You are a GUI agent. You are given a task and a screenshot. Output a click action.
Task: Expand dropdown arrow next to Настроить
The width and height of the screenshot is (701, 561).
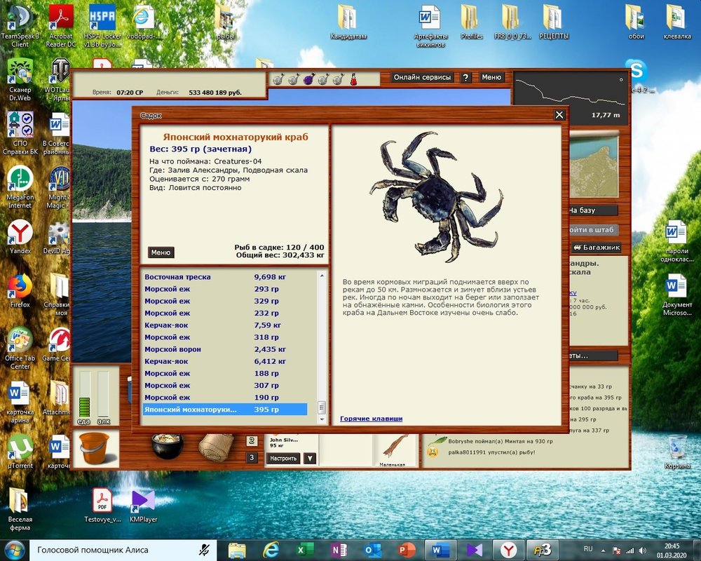click(309, 459)
